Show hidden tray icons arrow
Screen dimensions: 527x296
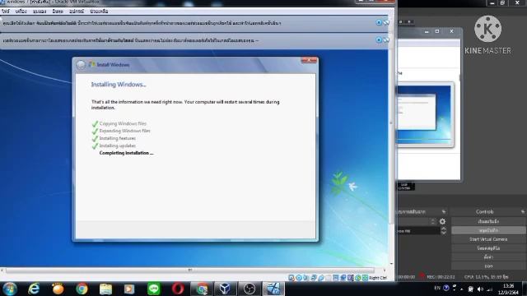tap(462, 289)
